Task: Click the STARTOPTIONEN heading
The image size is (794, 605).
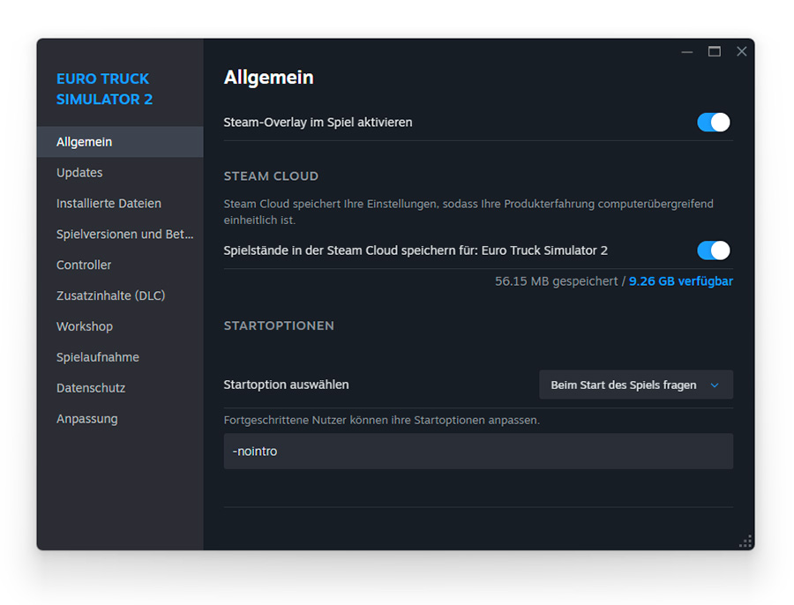Action: click(x=279, y=325)
